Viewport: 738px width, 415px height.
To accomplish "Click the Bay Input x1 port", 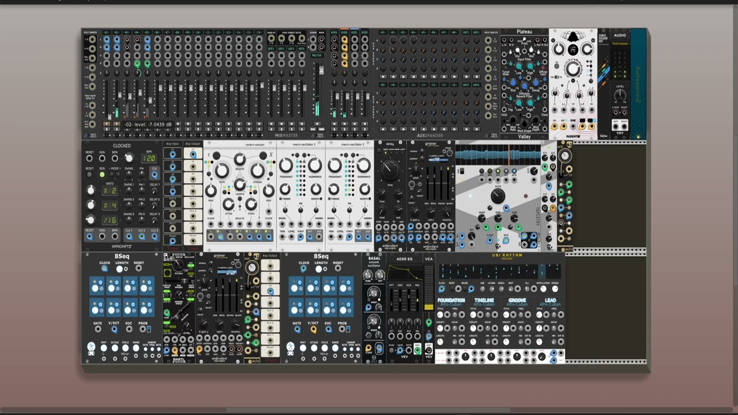I will coord(172,154).
